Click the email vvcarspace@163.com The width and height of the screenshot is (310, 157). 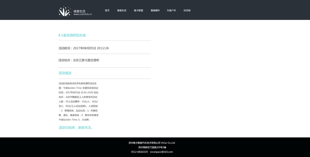coord(161,152)
